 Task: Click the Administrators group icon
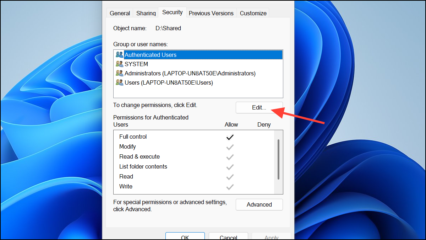tap(119, 73)
